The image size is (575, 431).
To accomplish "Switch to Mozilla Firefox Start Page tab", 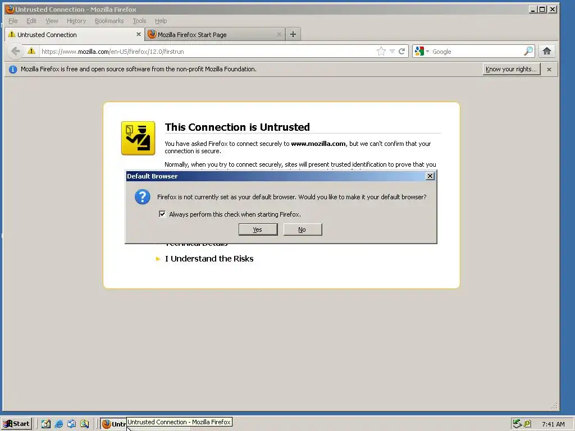I will point(215,34).
